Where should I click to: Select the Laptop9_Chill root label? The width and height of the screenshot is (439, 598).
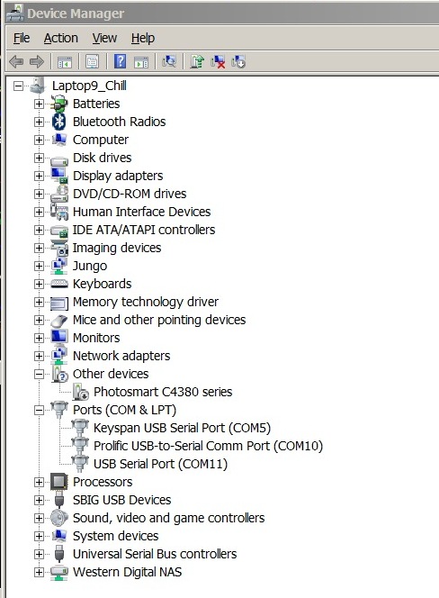coord(89,86)
